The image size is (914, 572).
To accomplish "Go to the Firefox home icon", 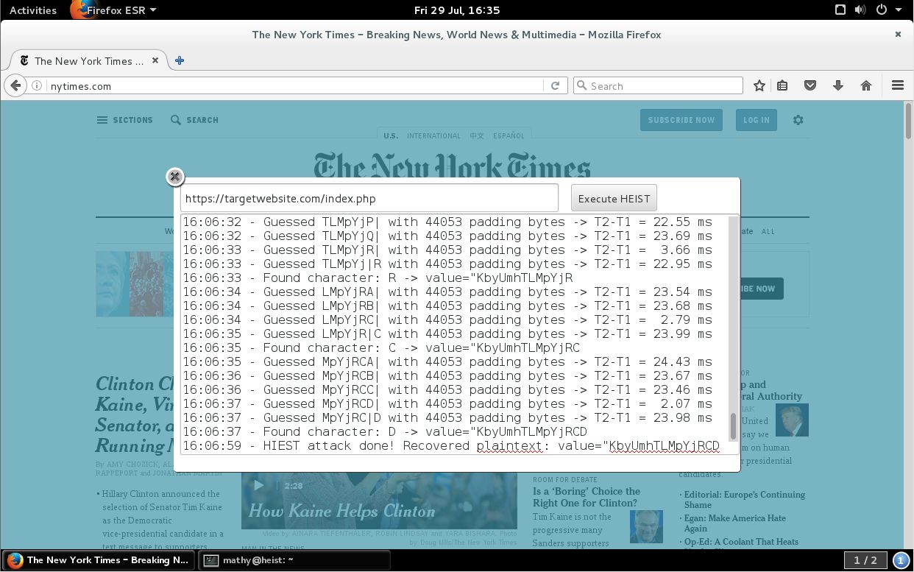I will 866,85.
